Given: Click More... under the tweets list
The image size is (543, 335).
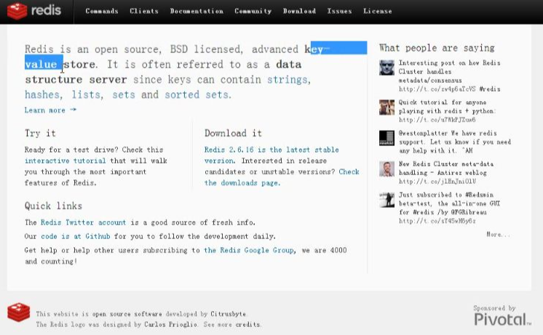Looking at the screenshot, I should click(498, 235).
